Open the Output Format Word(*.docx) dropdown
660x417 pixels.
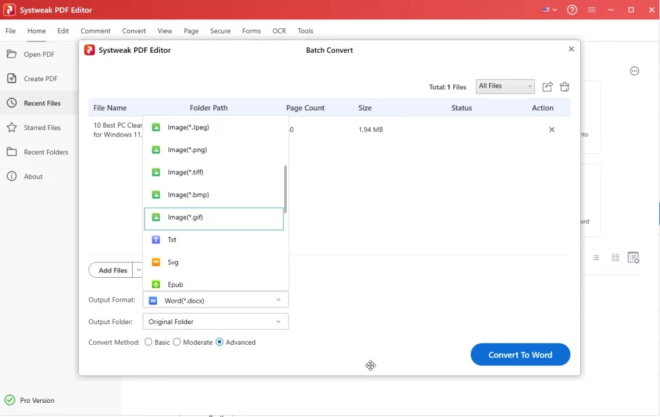coord(215,300)
